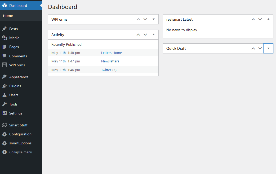Collapse the admin sidebar menu
The image size is (276, 174).
[x=20, y=152]
